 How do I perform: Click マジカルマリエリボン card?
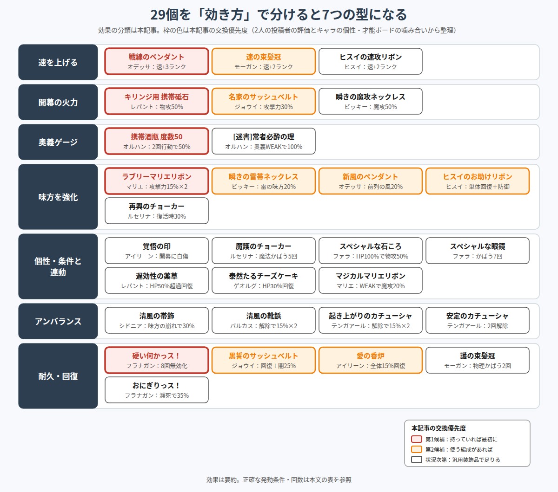[x=371, y=280]
